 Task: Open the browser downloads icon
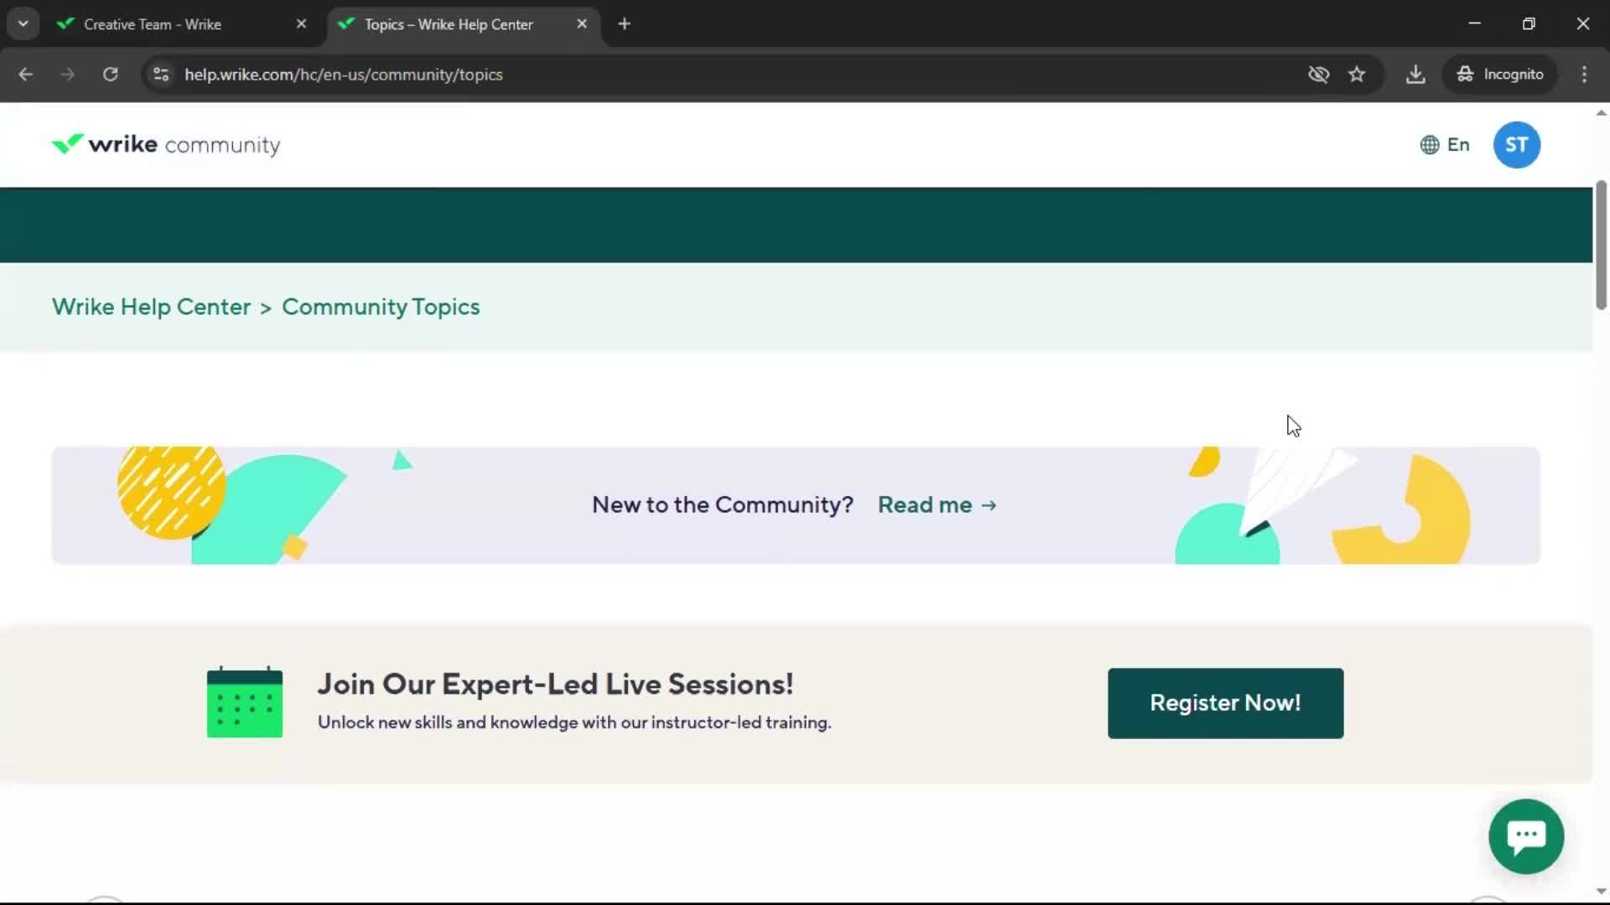pos(1415,75)
